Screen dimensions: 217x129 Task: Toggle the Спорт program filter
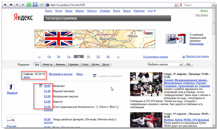(85, 64)
